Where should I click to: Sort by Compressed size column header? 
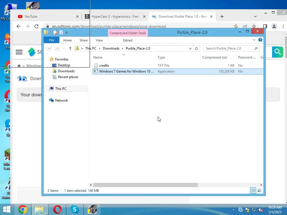(215, 57)
